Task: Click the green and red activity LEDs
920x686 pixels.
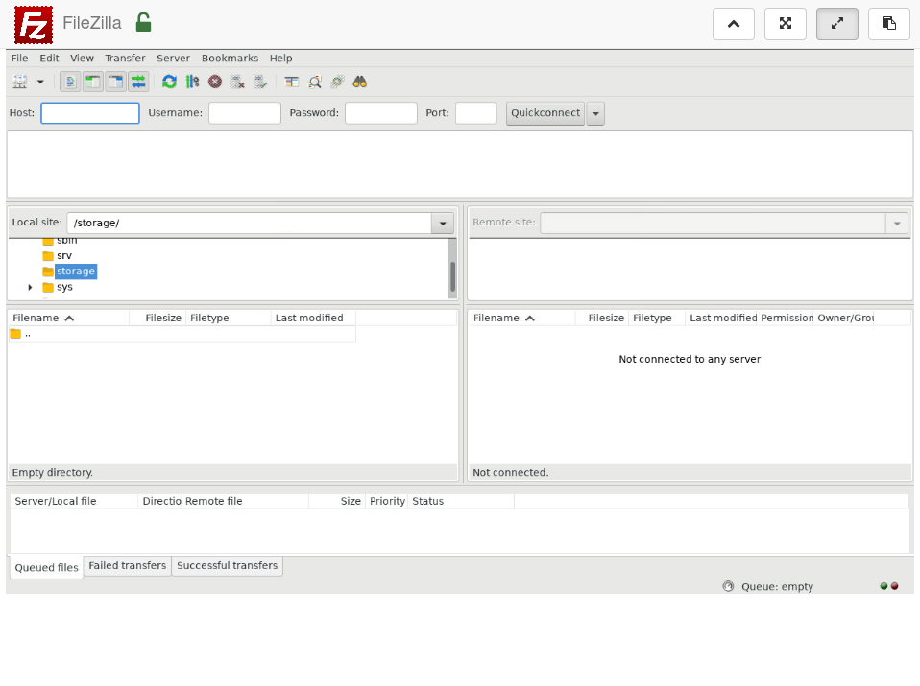Action: point(889,586)
